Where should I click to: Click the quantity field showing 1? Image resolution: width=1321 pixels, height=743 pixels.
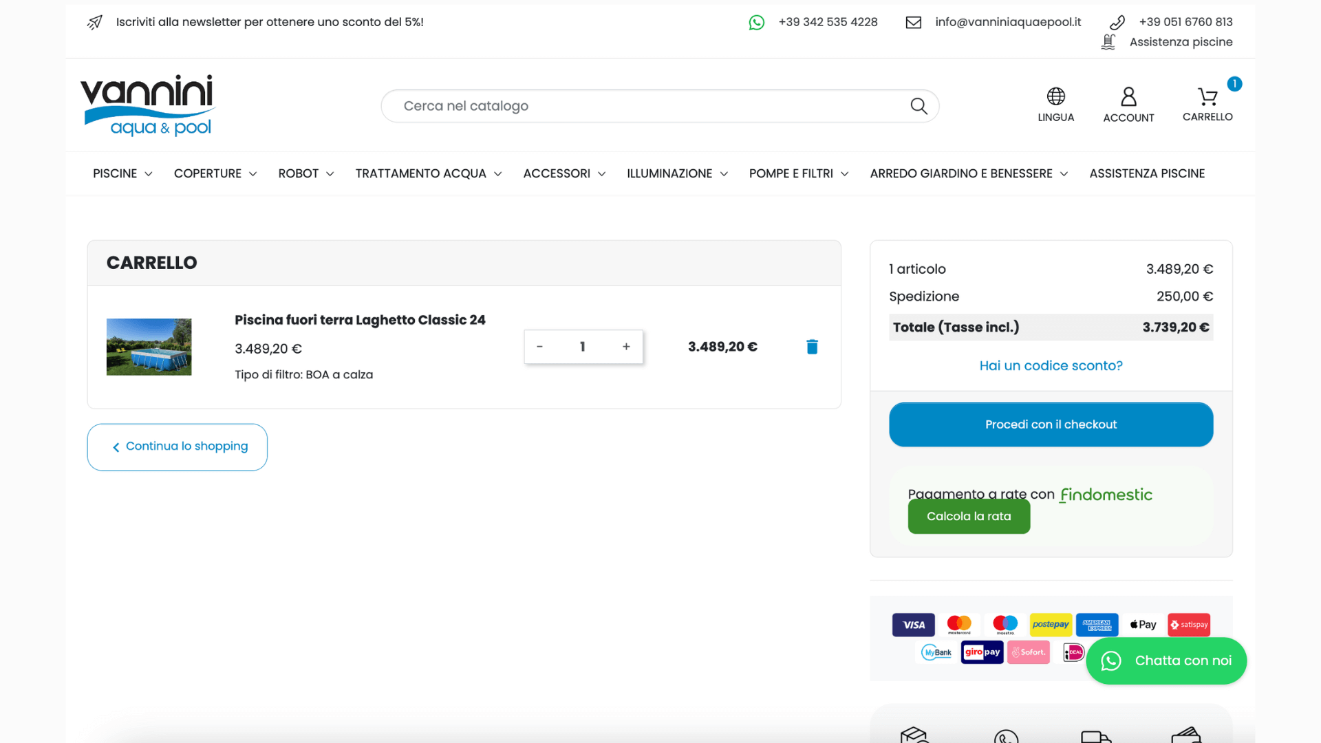click(x=583, y=347)
